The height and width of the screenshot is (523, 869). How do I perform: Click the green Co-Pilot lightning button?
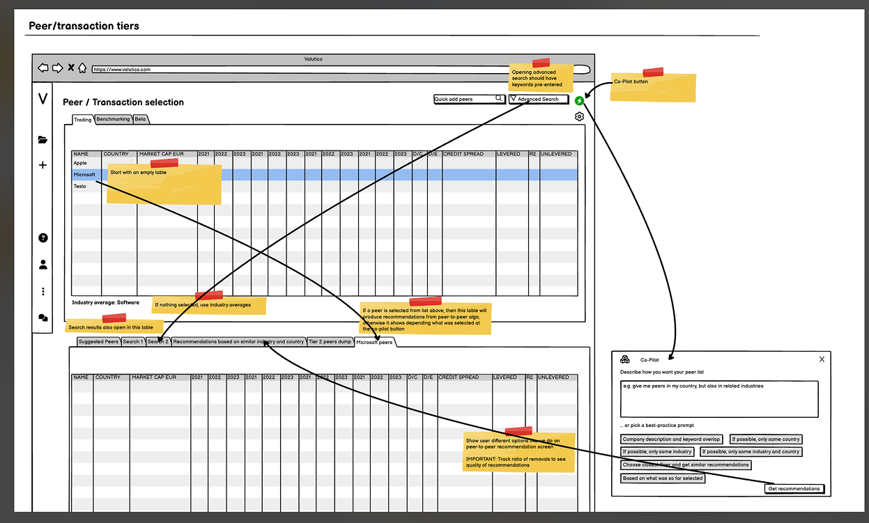pyautogui.click(x=579, y=101)
